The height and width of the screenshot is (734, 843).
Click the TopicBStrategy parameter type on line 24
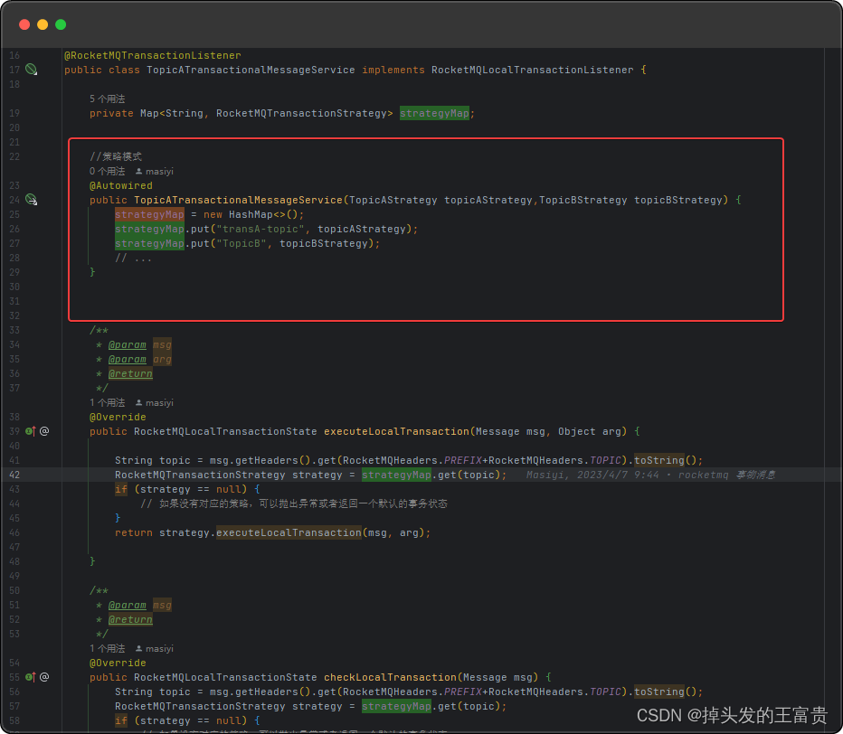[583, 200]
